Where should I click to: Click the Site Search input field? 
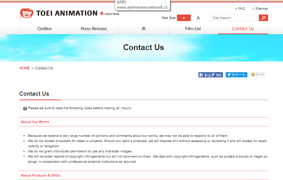tap(234, 18)
